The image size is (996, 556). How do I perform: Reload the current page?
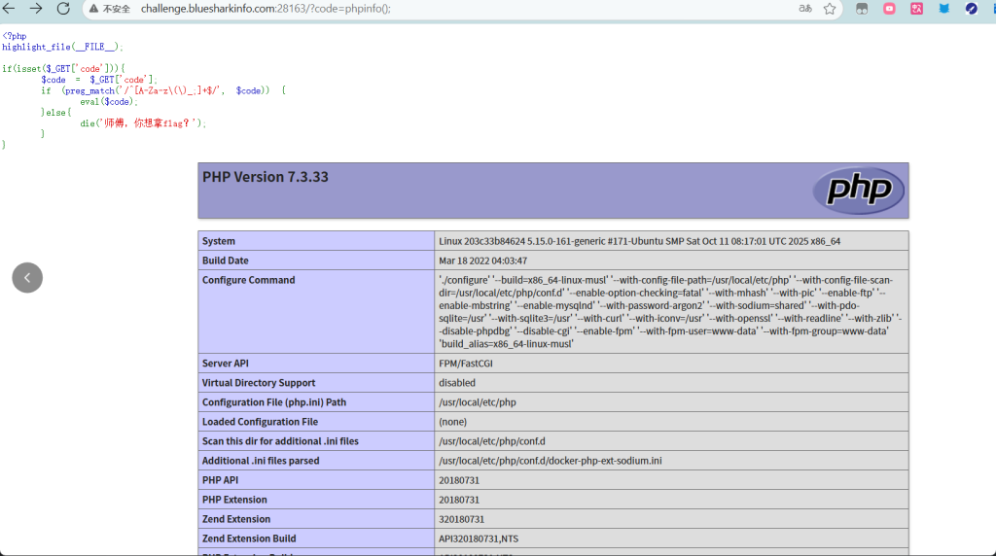(x=63, y=9)
